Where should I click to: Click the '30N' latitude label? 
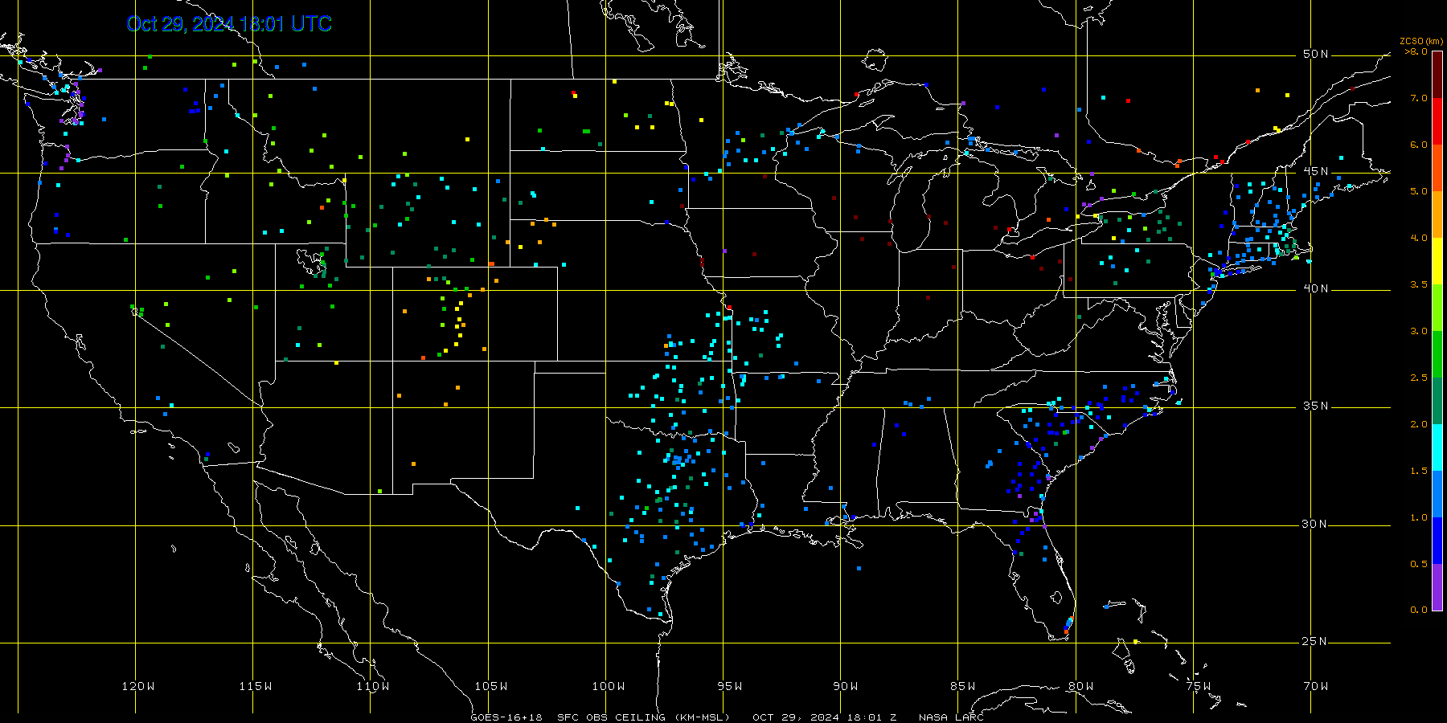pyautogui.click(x=1316, y=524)
